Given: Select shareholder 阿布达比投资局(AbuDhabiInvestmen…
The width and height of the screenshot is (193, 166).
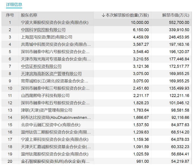Looking at the screenshot, I should (x=56, y=117).
